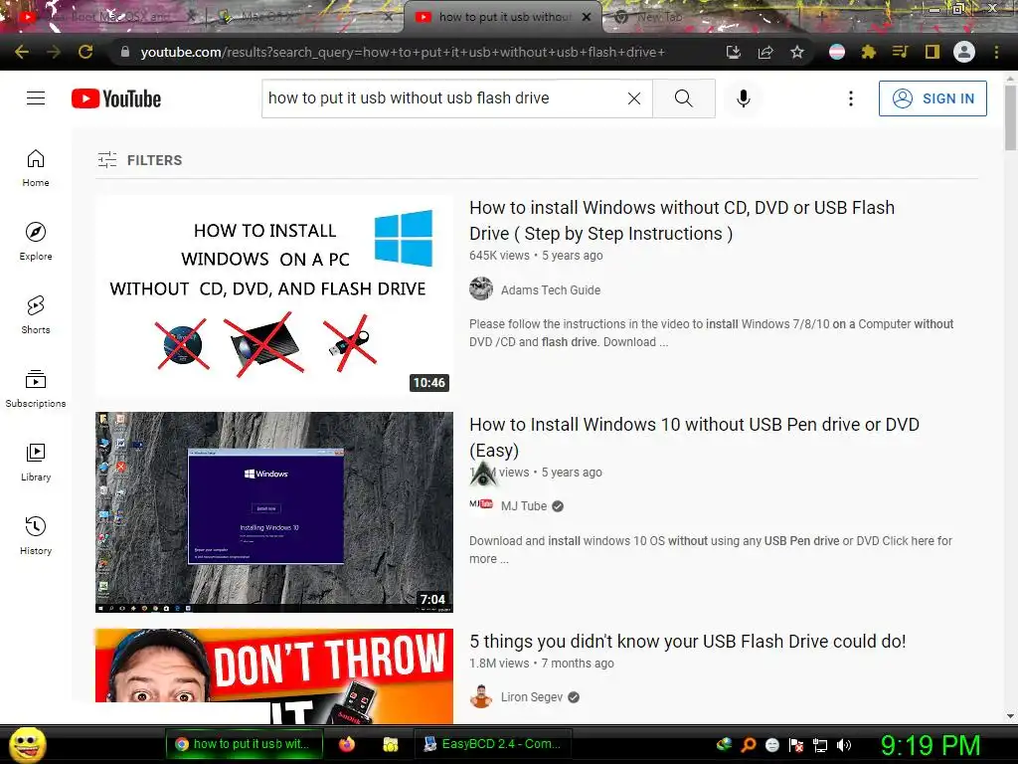1018x764 pixels.
Task: Reload the page with the refresh icon
Action: tap(85, 52)
